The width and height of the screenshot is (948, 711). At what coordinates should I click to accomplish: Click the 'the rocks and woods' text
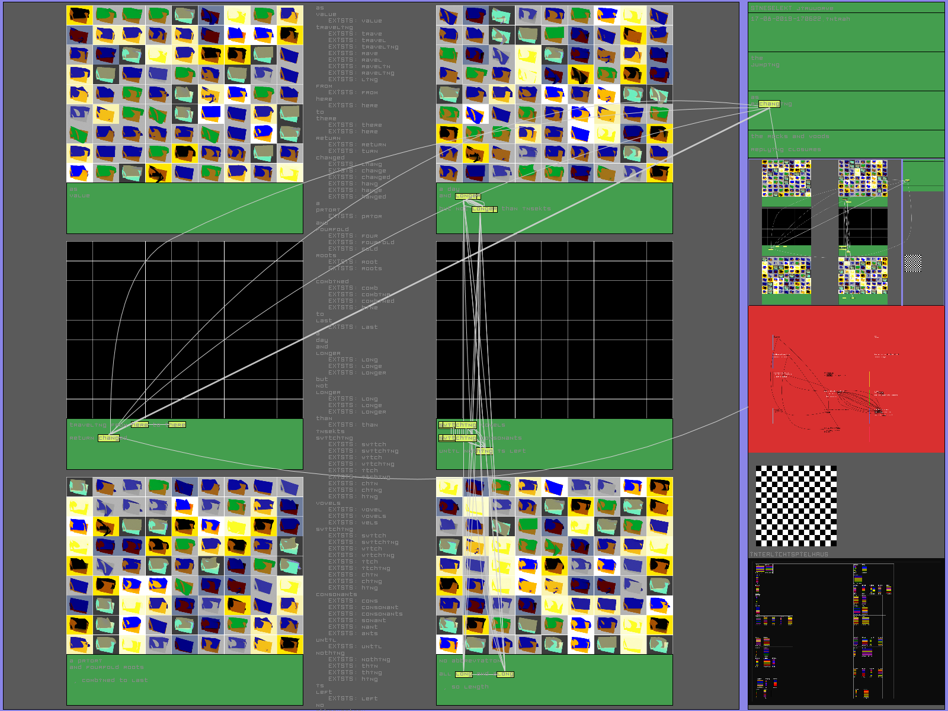point(790,136)
